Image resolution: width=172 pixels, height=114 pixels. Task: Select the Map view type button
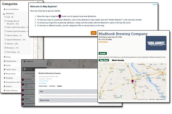(151, 64)
